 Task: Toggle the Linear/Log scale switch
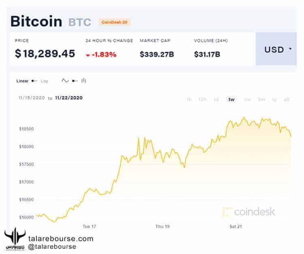[34, 81]
